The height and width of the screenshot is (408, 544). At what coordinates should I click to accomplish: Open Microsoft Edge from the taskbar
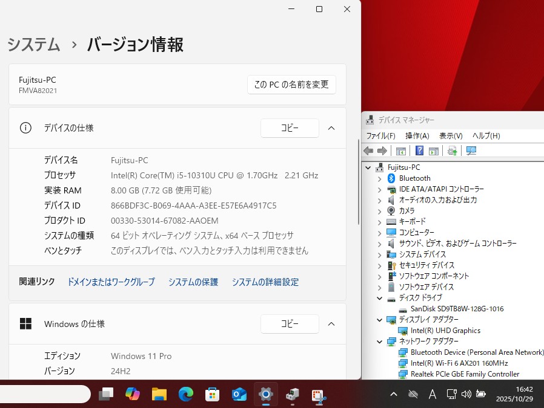pos(185,394)
